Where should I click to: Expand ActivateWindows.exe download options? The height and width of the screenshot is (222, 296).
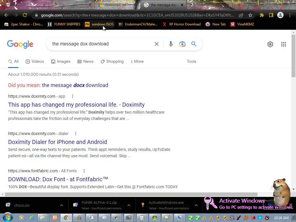[x=196, y=205]
